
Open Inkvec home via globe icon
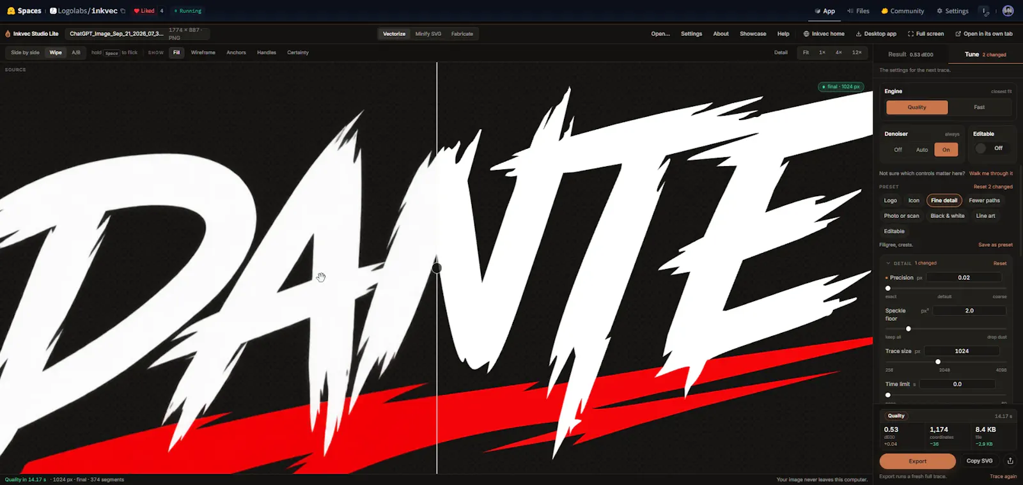(x=824, y=34)
